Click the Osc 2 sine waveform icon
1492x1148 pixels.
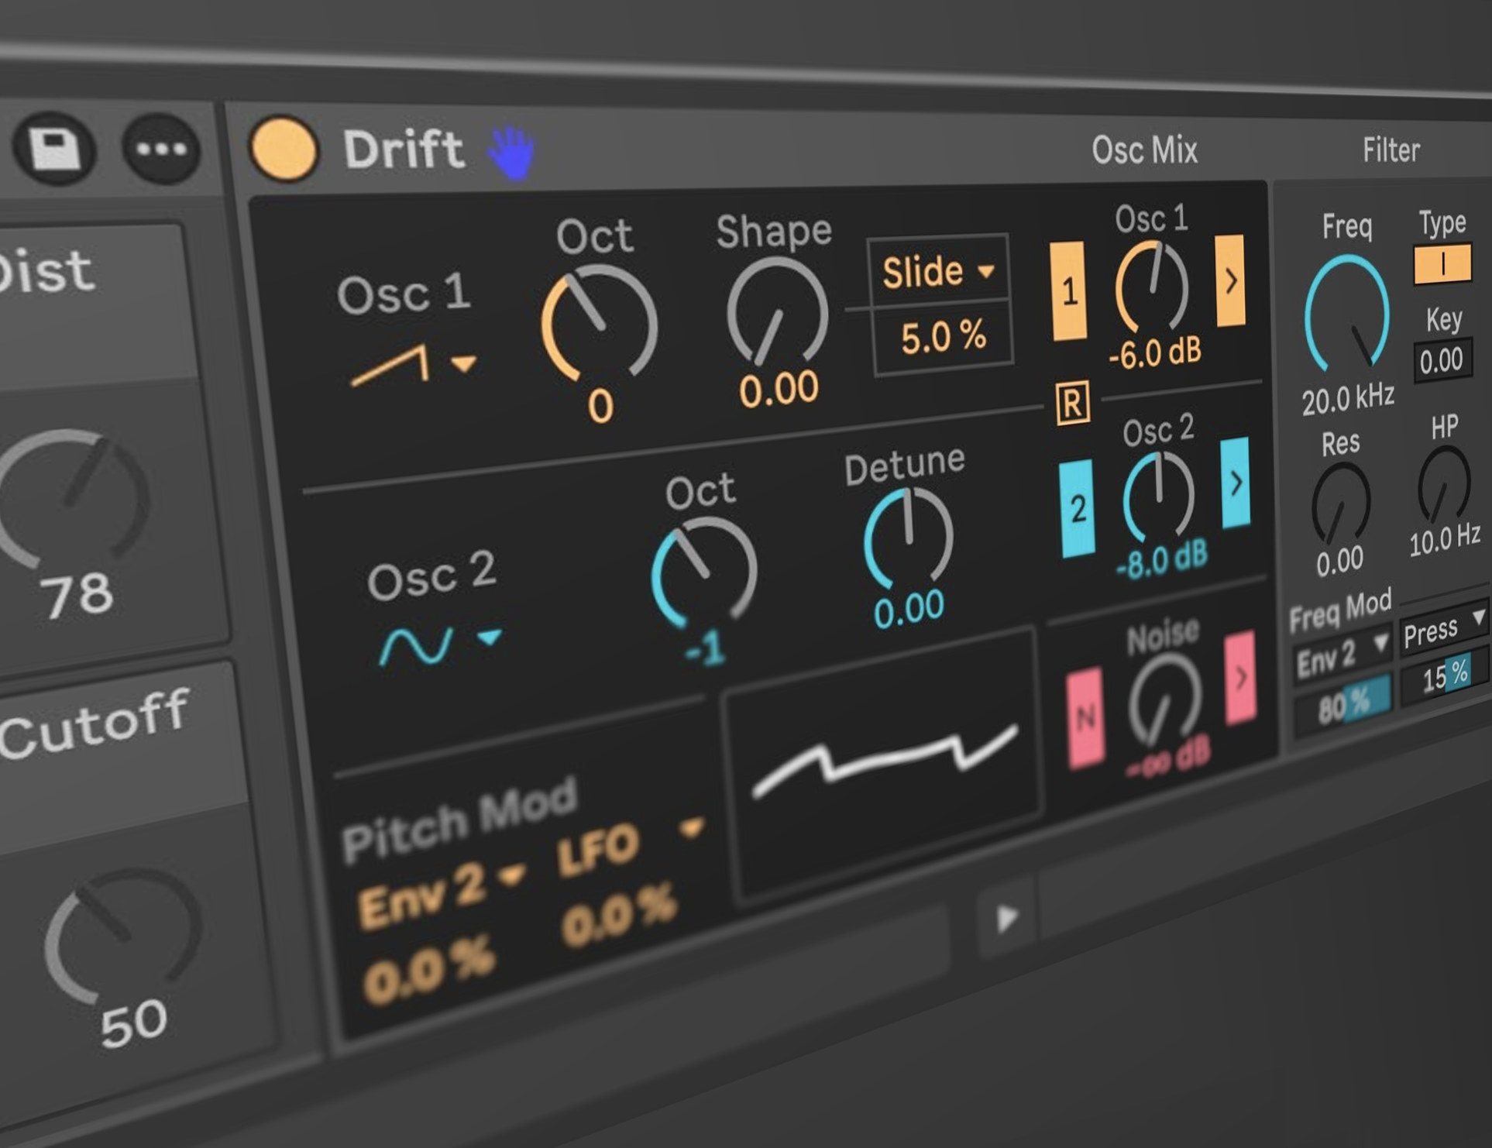pos(415,644)
